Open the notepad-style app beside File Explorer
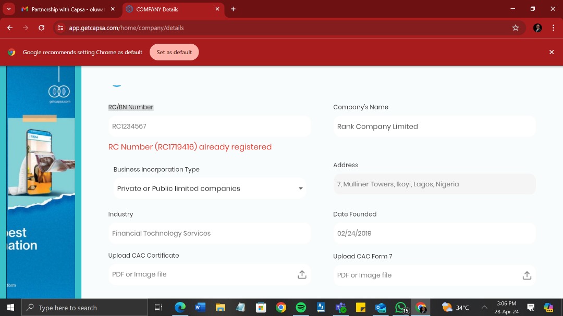Viewport: 563px width, 316px height. [x=240, y=307]
